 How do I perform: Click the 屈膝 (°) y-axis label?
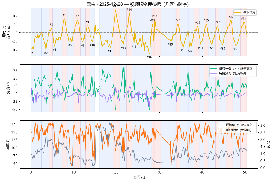click(8, 144)
